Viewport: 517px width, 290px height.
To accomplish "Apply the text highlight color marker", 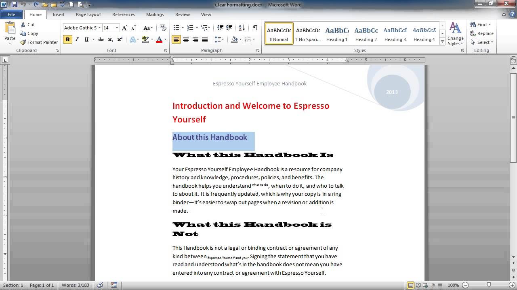I will pyautogui.click(x=145, y=39).
